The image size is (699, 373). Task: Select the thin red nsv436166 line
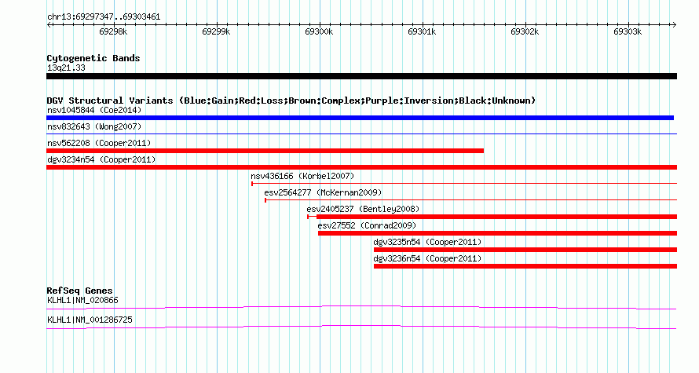click(x=464, y=184)
